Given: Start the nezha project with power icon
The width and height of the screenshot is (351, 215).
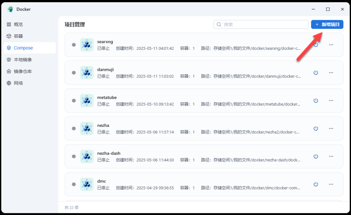Looking at the screenshot, I should pyautogui.click(x=316, y=128).
